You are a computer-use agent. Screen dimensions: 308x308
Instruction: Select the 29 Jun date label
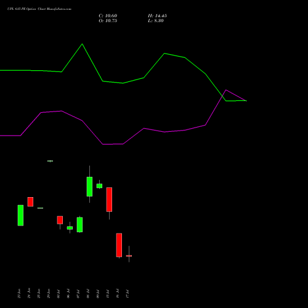pyautogui.click(x=49, y=293)
